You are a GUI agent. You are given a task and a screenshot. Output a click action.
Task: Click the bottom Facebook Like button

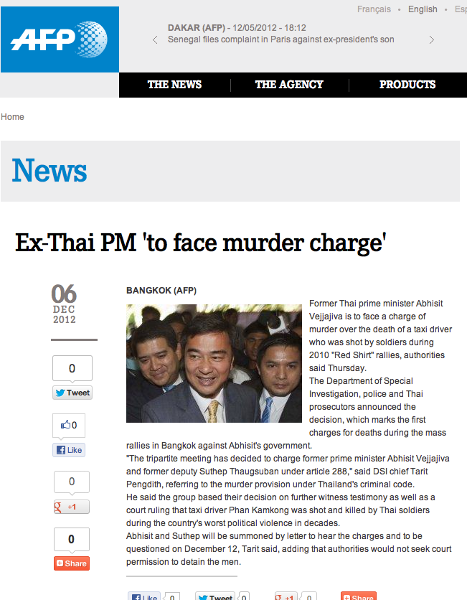(x=145, y=596)
